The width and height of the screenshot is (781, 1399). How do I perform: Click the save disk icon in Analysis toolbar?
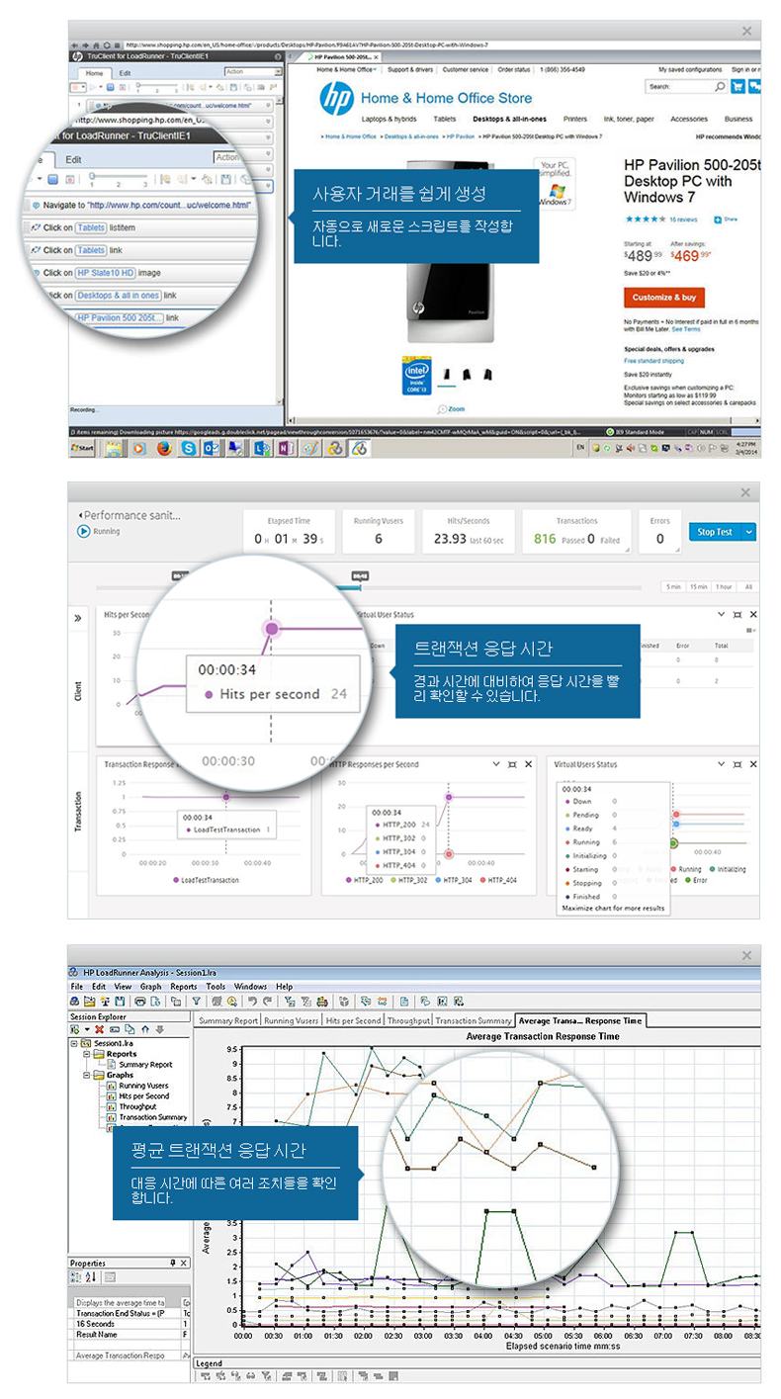(x=120, y=1002)
